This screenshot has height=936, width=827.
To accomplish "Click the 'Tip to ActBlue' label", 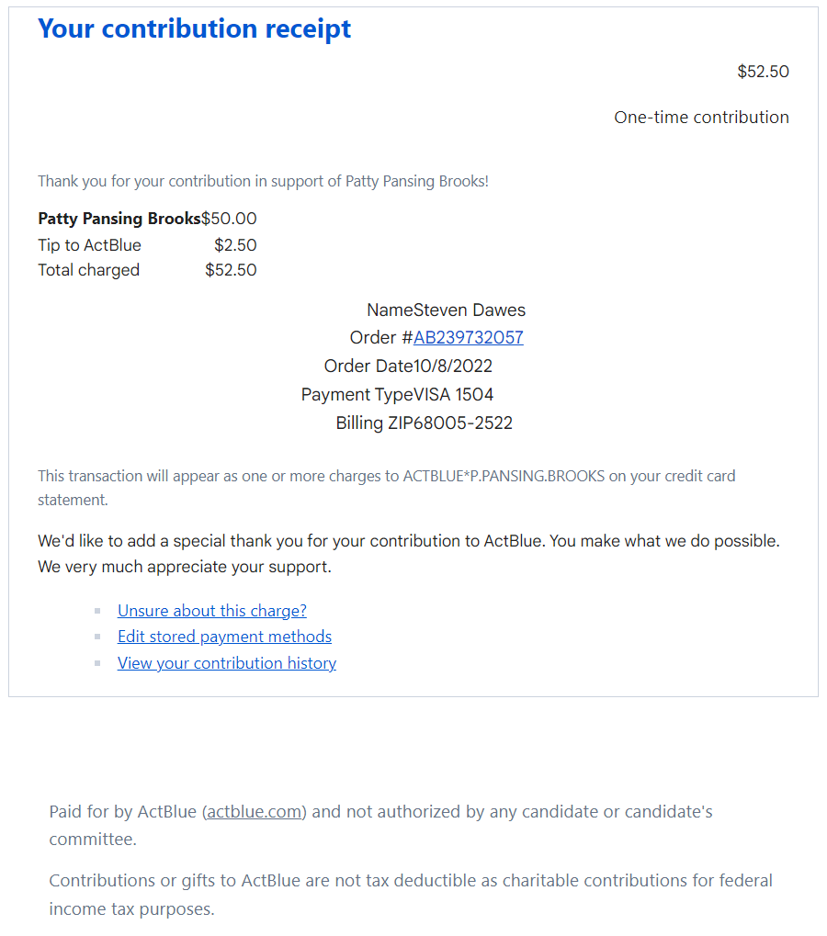I will (x=90, y=245).
